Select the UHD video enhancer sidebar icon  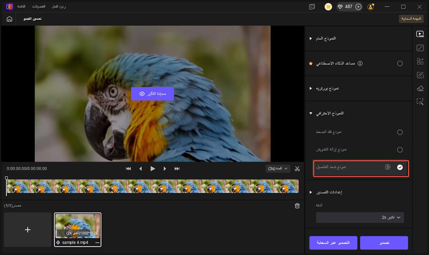click(x=420, y=34)
